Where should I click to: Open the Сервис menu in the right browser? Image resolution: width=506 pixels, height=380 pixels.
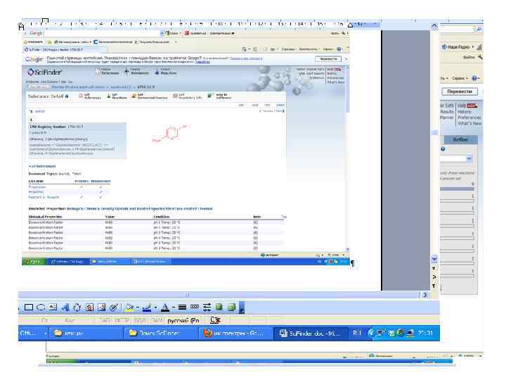click(x=460, y=78)
